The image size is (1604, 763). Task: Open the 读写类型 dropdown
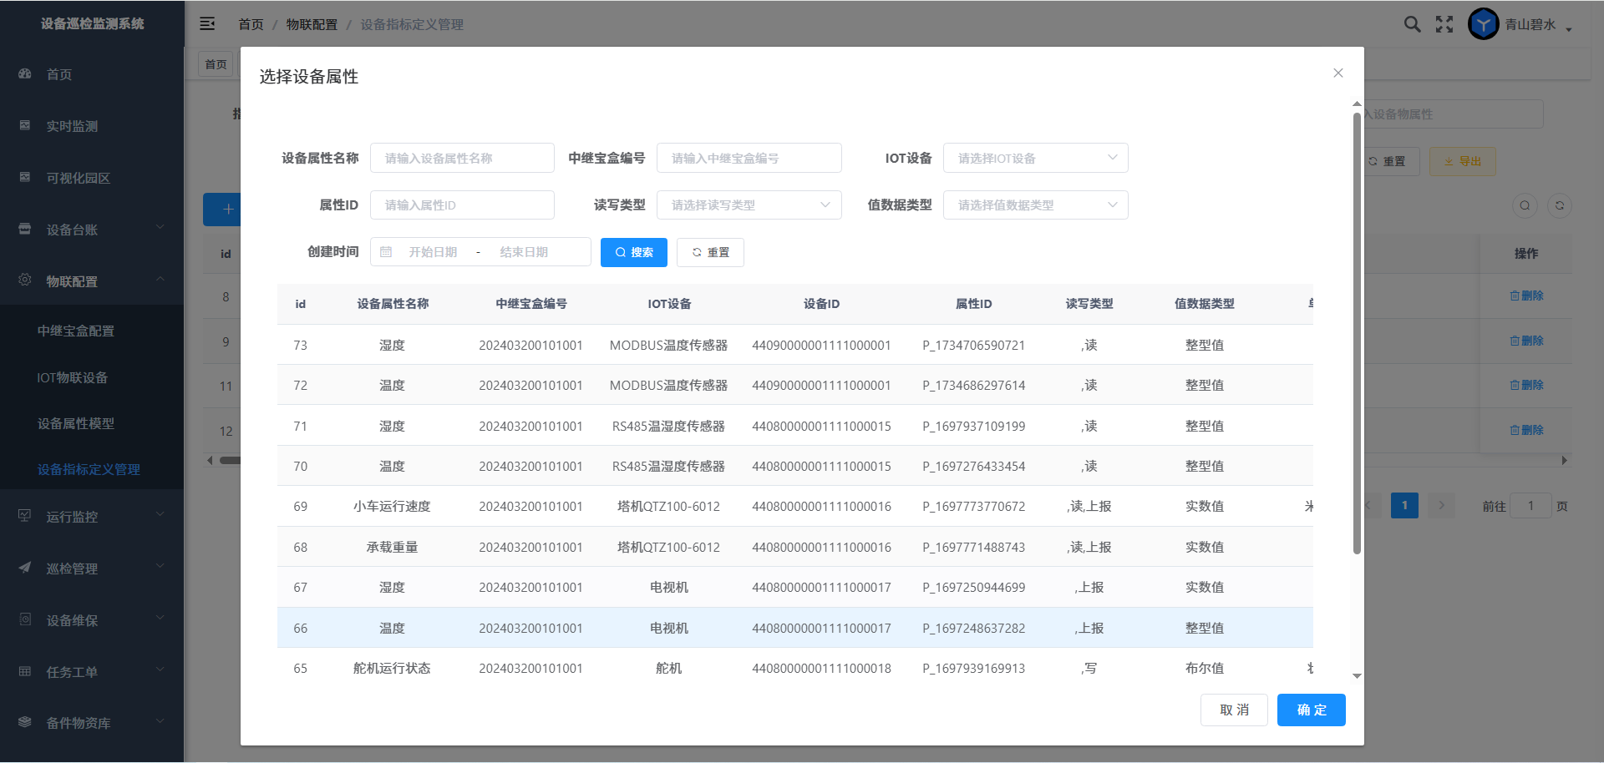click(x=749, y=205)
